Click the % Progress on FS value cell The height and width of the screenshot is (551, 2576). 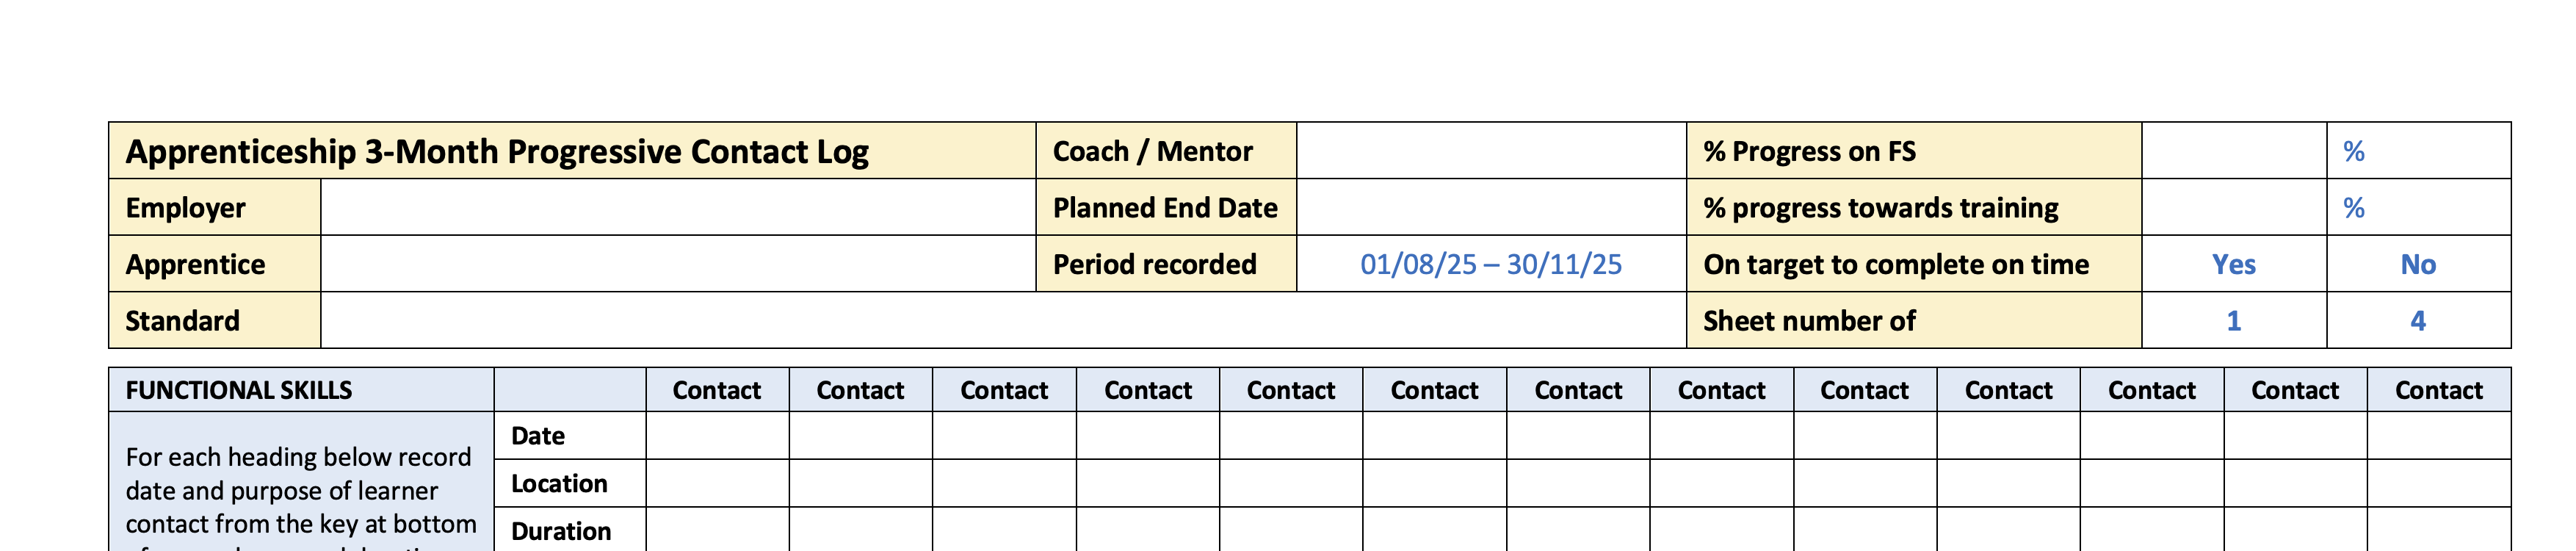point(2233,151)
